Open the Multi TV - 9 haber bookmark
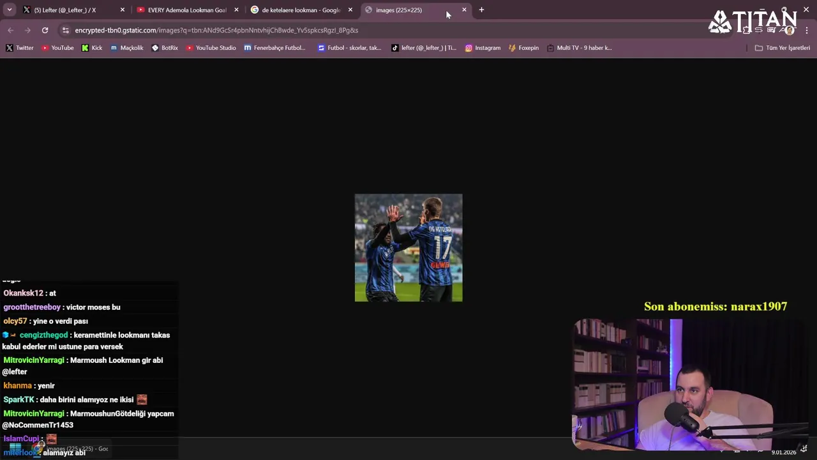This screenshot has height=460, width=817. (x=580, y=48)
